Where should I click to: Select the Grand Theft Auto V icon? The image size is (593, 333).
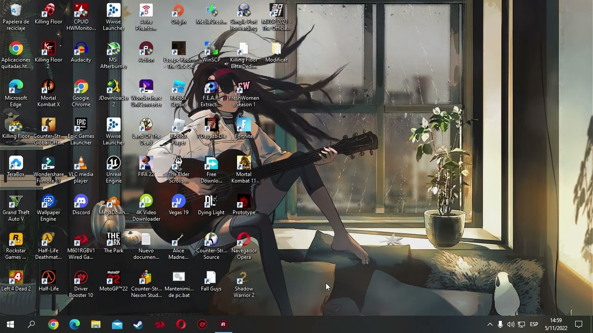16,208
